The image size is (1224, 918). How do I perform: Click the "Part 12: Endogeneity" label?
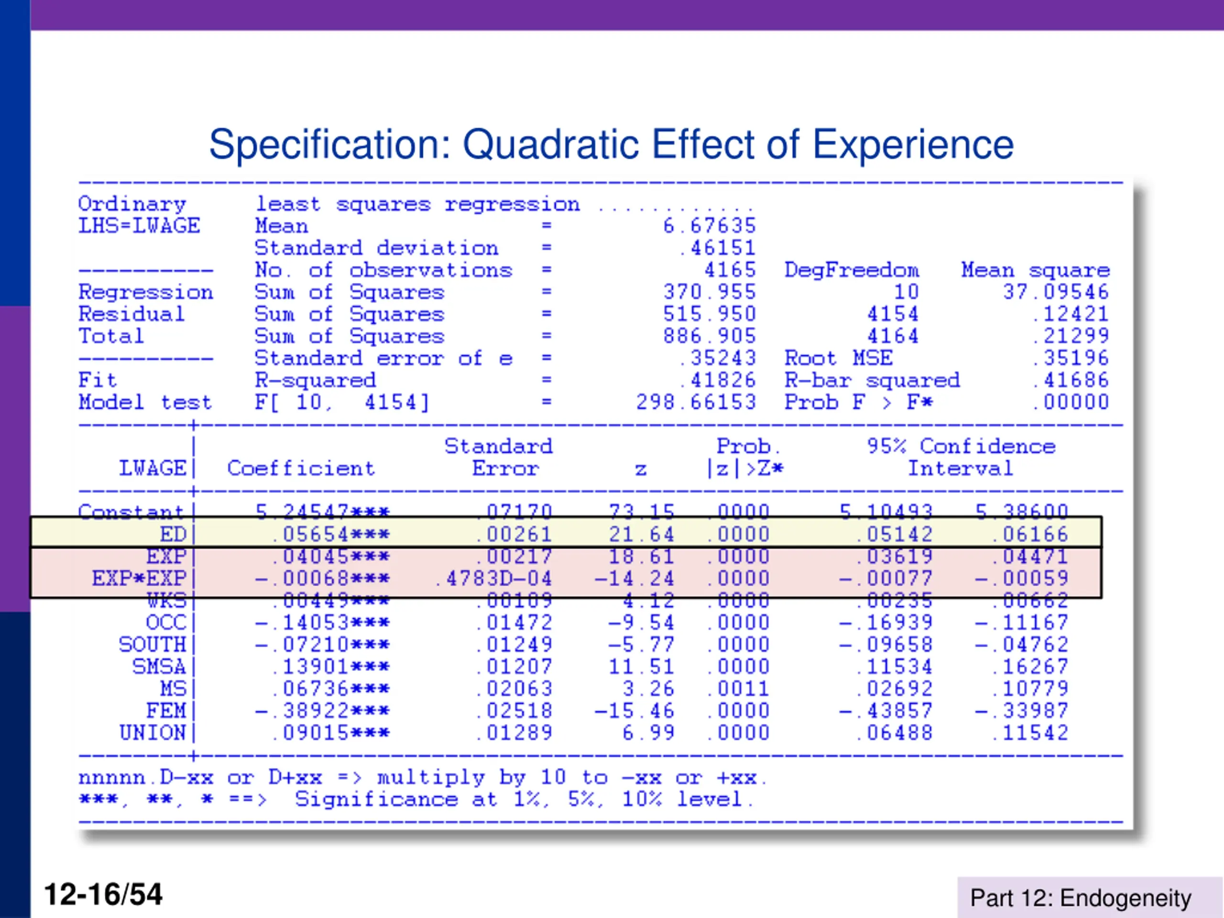coord(1080,897)
